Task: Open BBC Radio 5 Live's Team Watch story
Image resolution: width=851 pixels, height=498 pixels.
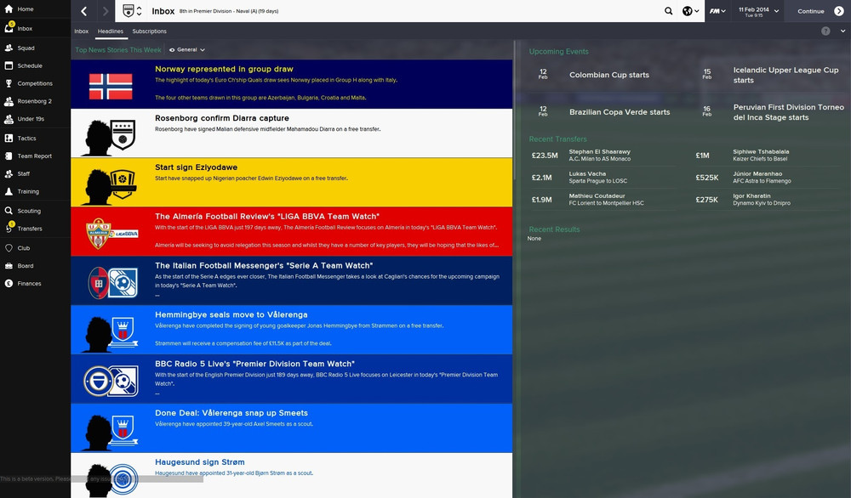Action: pos(291,379)
